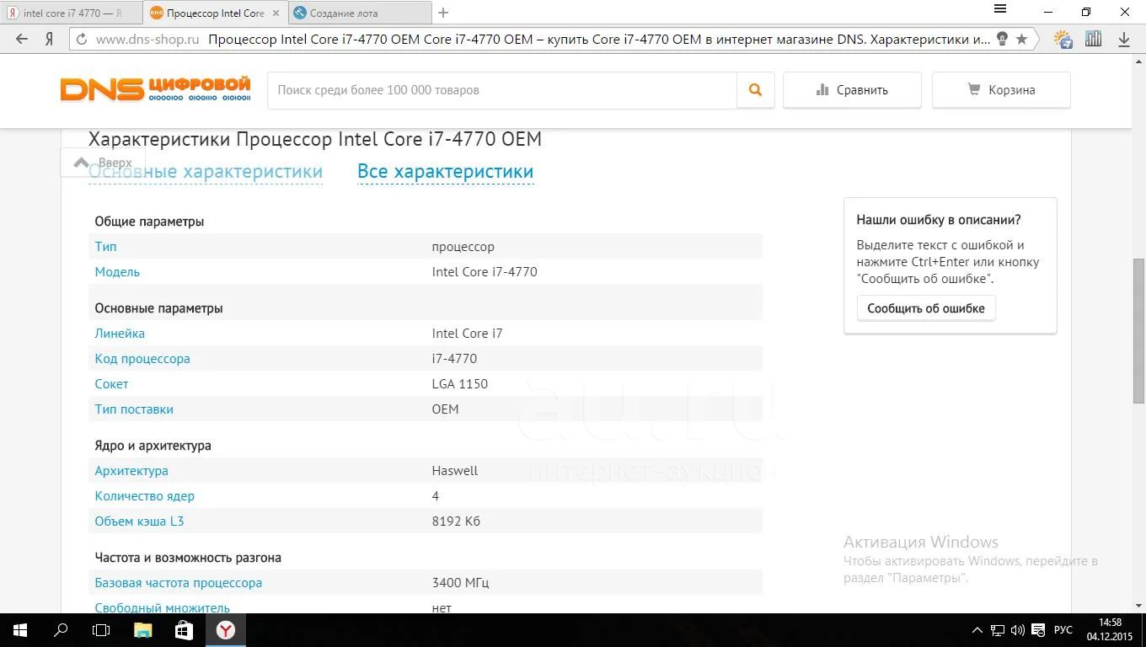The width and height of the screenshot is (1146, 647).
Task: Open the browser downloads arrow
Action: click(1123, 39)
